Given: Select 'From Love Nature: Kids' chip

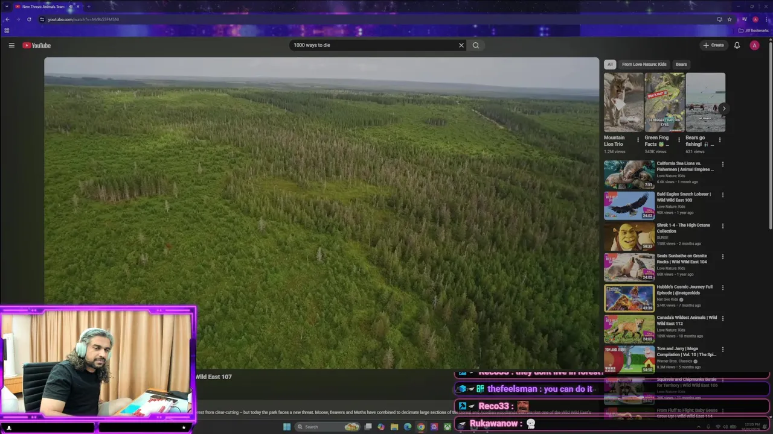Looking at the screenshot, I should (x=644, y=64).
